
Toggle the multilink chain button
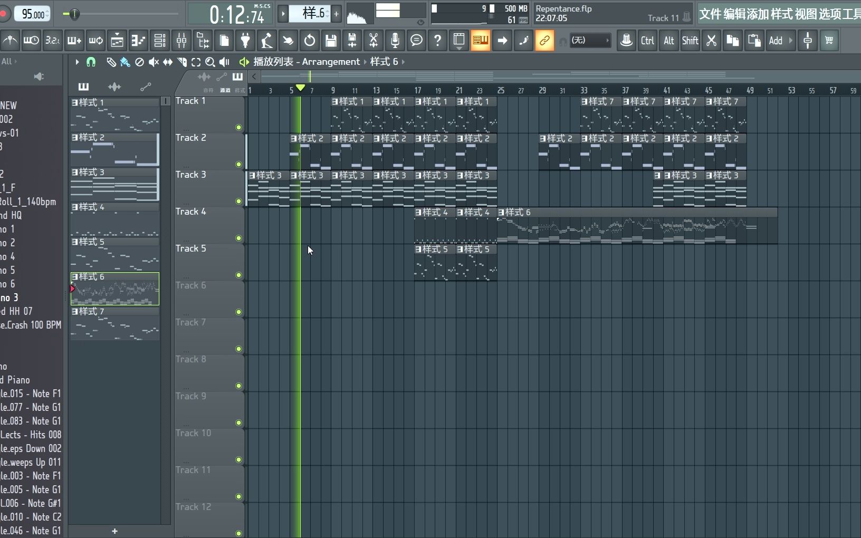544,41
